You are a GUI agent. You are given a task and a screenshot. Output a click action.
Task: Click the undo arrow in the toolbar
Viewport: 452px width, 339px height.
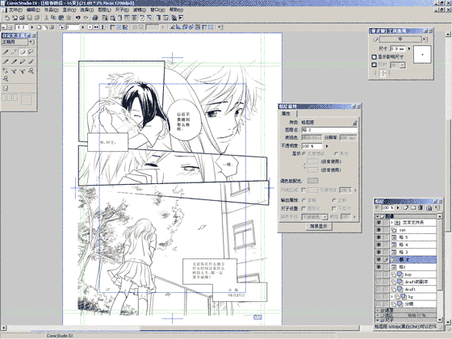(77, 18)
